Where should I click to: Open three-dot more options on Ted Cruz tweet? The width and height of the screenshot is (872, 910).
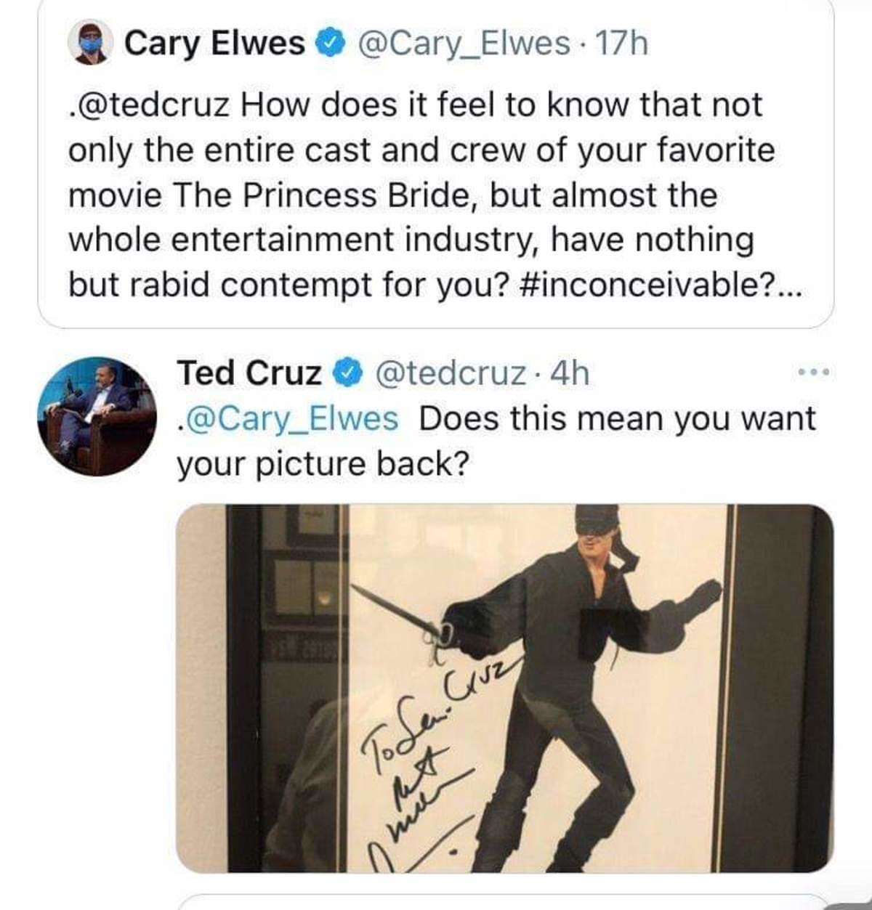point(813,373)
